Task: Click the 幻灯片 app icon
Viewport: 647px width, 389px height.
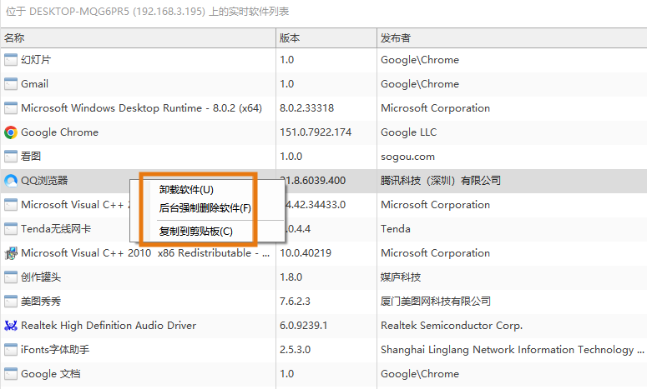Action: (11, 60)
